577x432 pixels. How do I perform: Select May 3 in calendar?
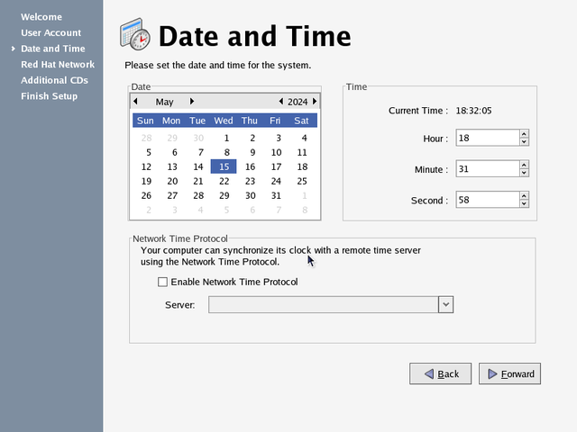(x=279, y=138)
